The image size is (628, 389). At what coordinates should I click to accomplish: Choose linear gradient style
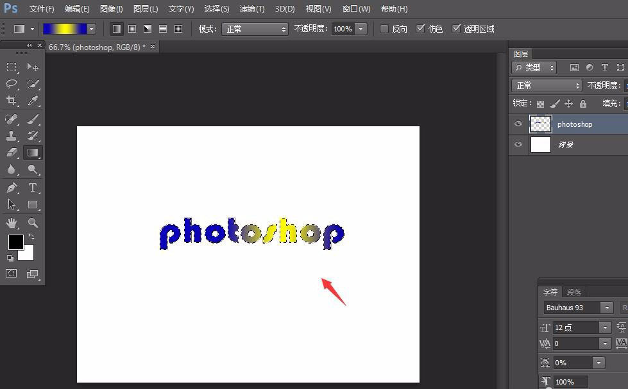coord(117,29)
